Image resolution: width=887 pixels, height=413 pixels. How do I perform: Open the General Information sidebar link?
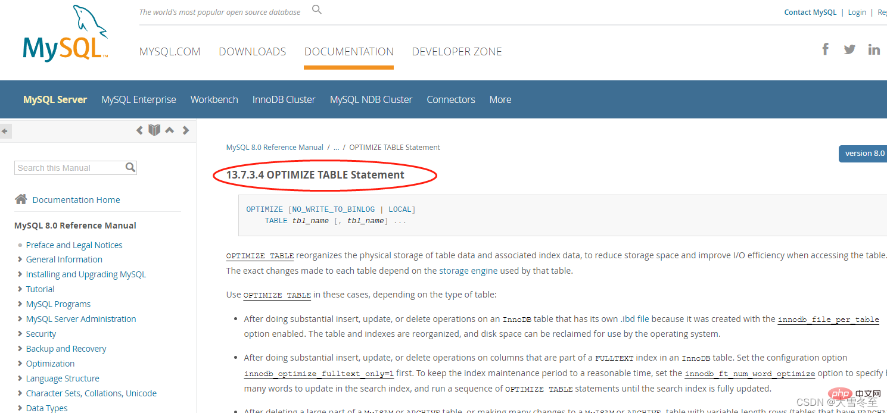coord(64,259)
